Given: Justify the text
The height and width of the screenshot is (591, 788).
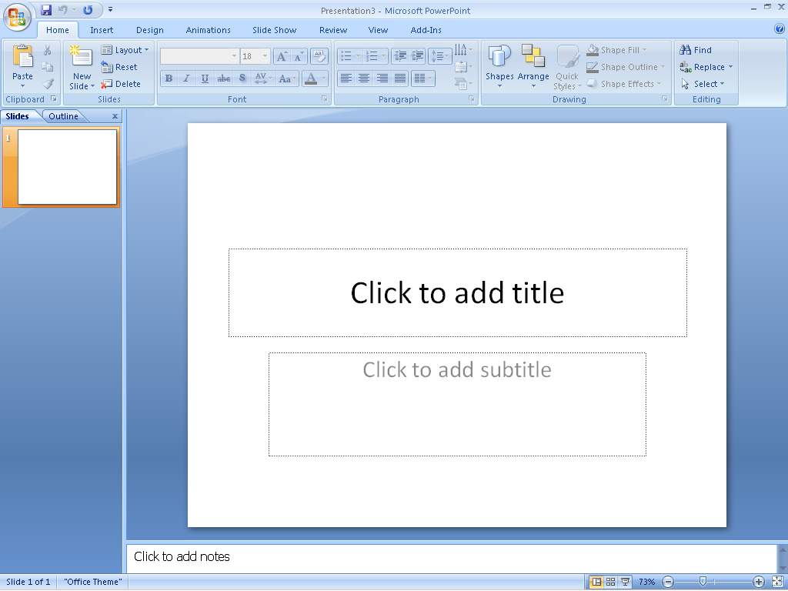Looking at the screenshot, I should [x=400, y=78].
